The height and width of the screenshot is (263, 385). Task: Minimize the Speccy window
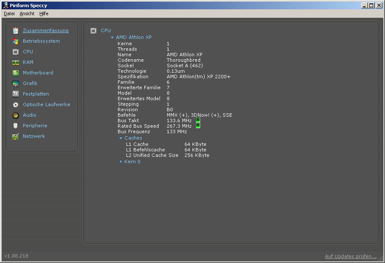tap(365, 5)
